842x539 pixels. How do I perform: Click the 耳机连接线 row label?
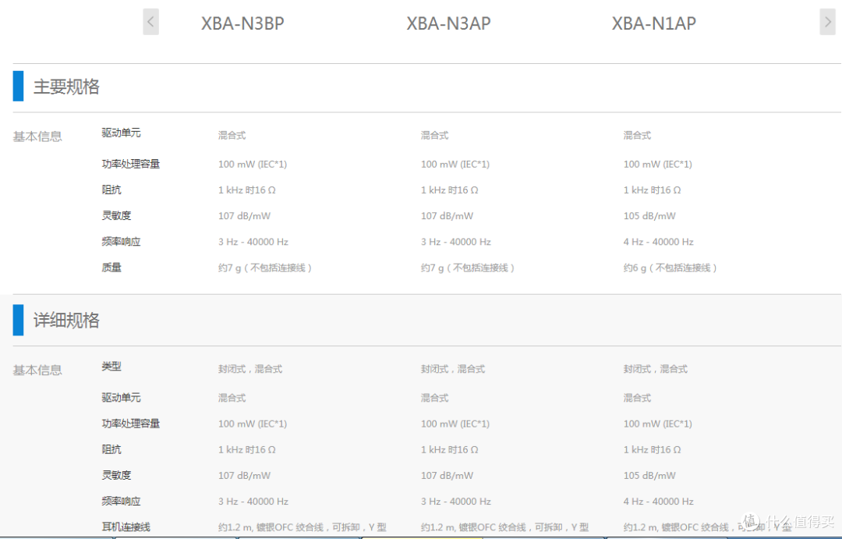(126, 527)
